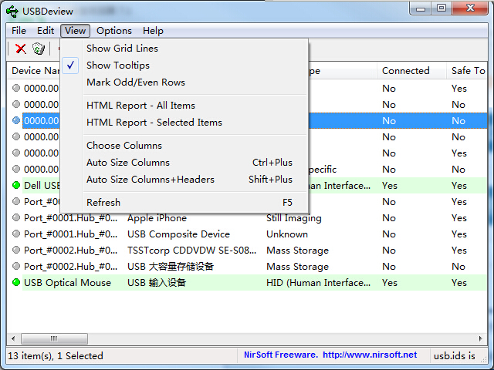
Task: Open the nirsoft.net link in status bar
Action: tap(369, 355)
